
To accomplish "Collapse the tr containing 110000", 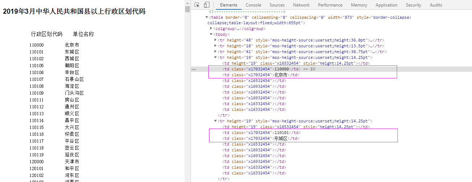I will click(x=216, y=57).
